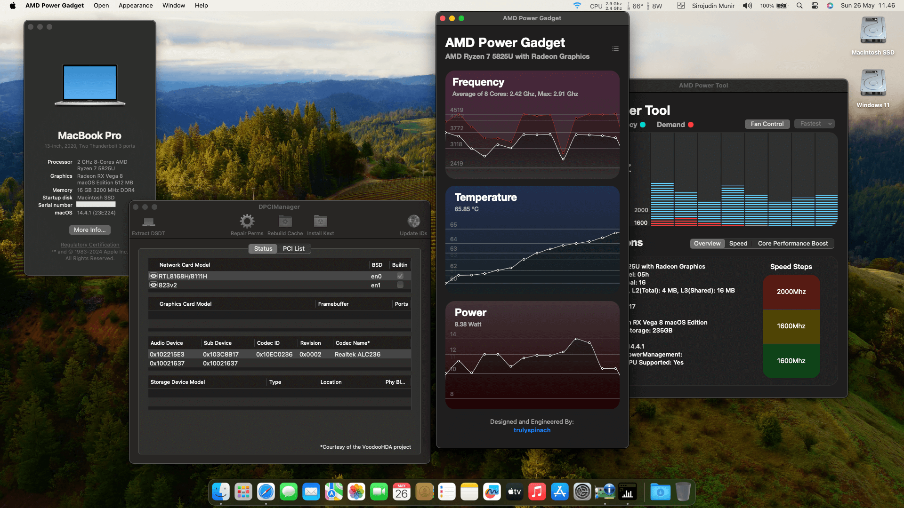Toggle Builtin checkbox for 823v2
Viewport: 904px width, 508px height.
[400, 285]
